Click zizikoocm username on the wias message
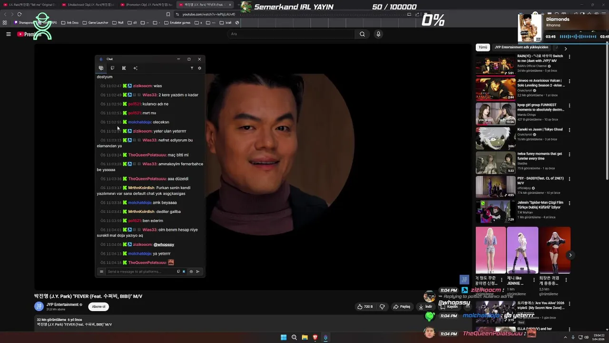Screen dimensions: 609x343 [x=142, y=86]
